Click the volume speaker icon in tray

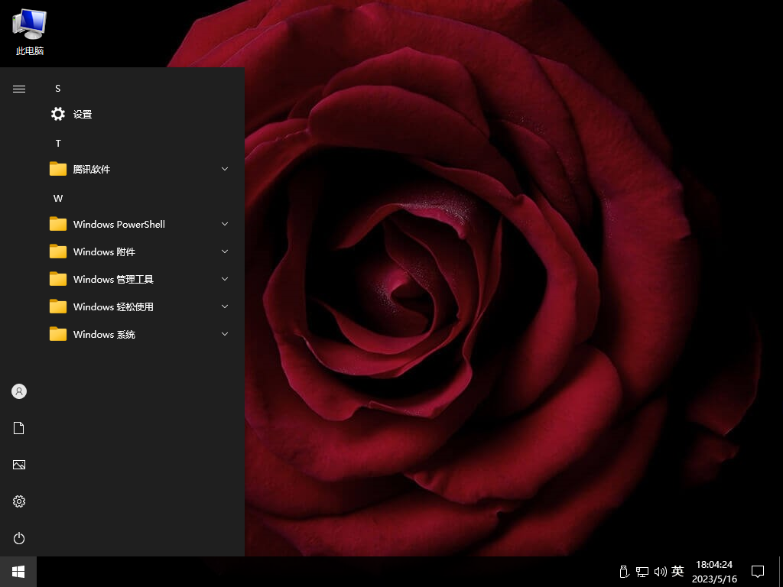tap(660, 572)
